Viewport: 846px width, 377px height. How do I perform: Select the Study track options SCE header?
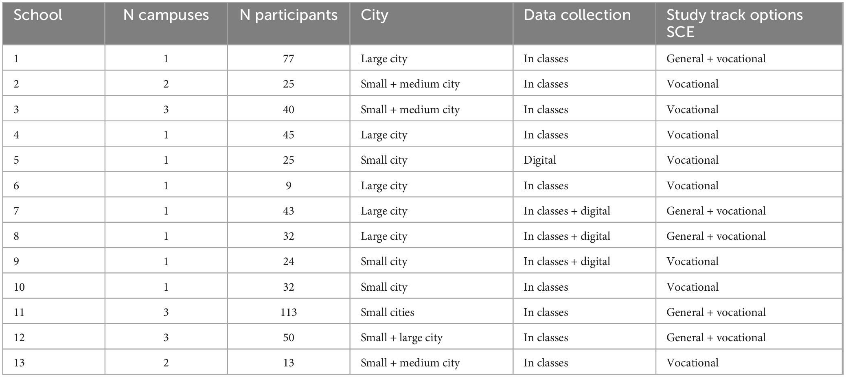749,24
